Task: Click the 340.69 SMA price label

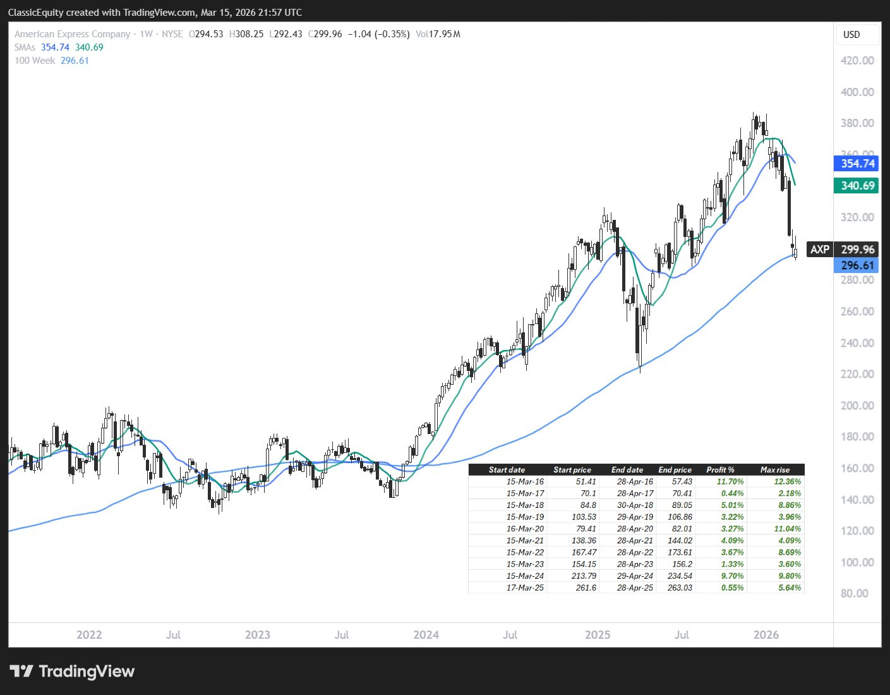Action: coord(858,186)
